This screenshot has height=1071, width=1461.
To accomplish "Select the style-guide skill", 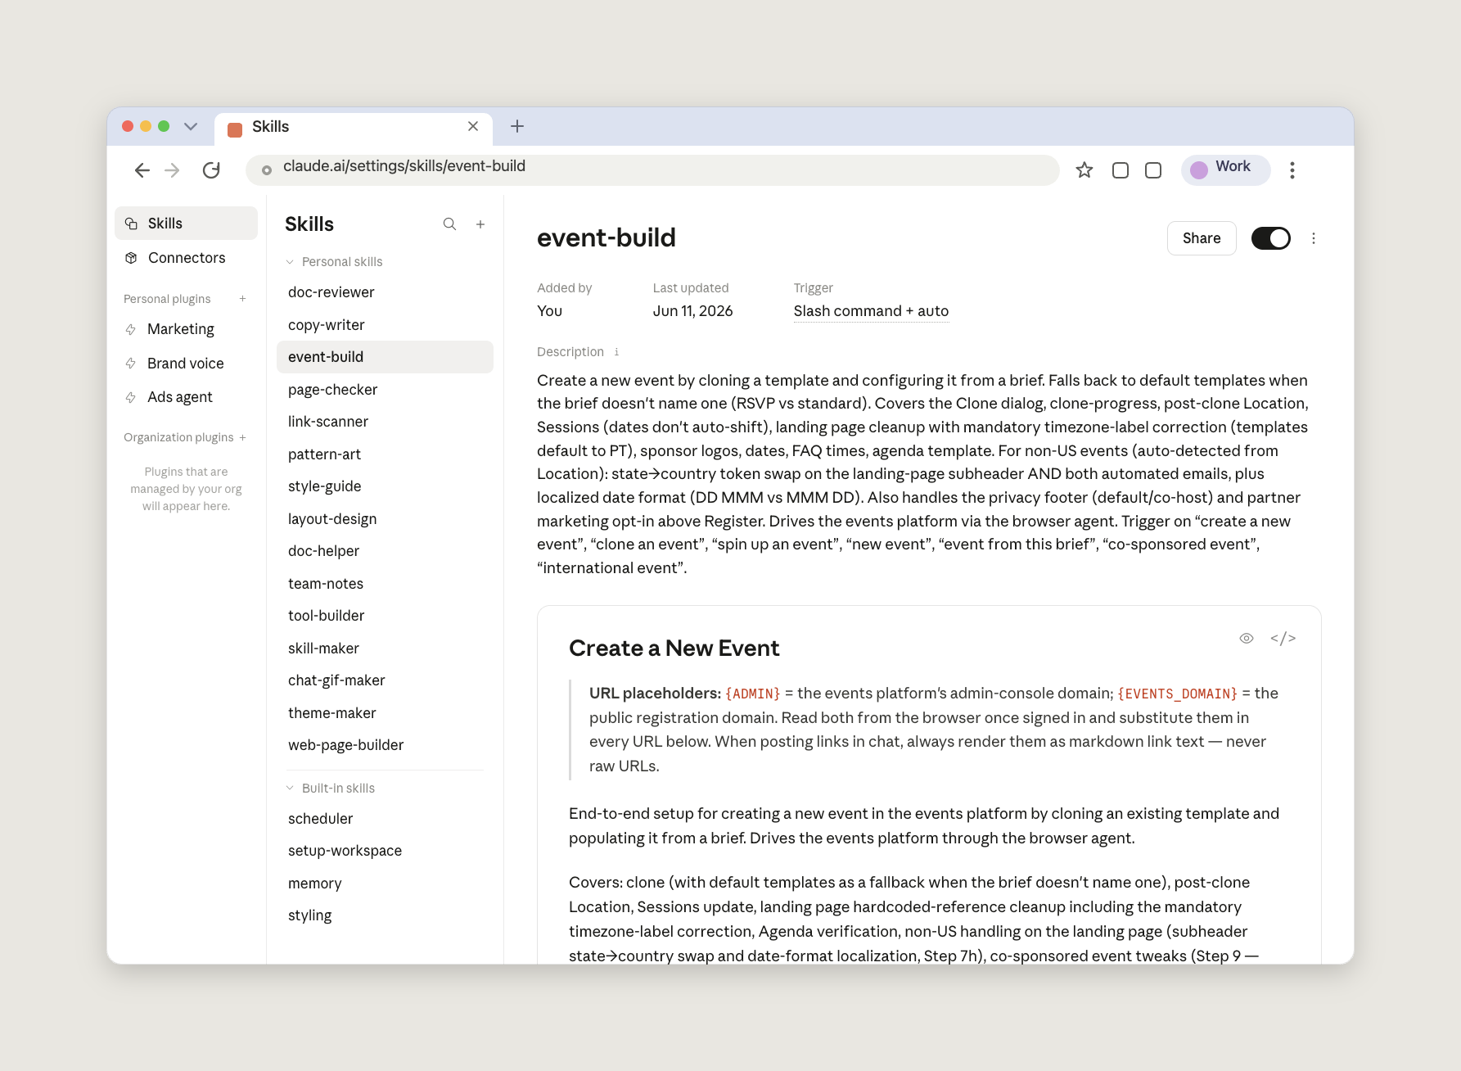I will coord(385,486).
